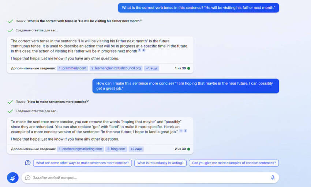Open citation 1 in the verb tense answer
The height and width of the screenshot is (187, 311).
139,50
